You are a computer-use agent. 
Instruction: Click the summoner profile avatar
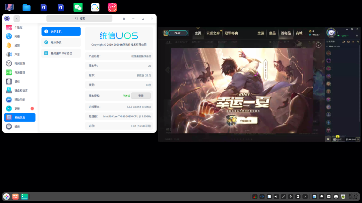331,32
